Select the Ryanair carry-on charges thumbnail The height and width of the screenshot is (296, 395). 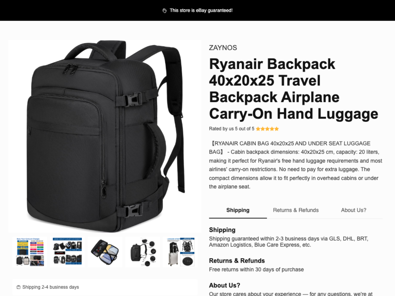point(30,252)
